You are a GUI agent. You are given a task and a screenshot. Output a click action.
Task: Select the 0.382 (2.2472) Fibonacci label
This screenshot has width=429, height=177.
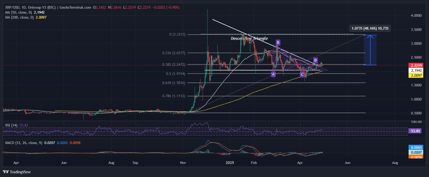click(x=174, y=64)
